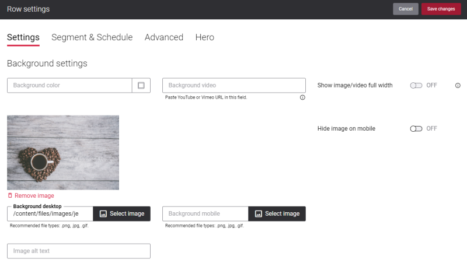Click picture icon in desktop Select image
This screenshot has height=263, width=467.
pyautogui.click(x=103, y=213)
